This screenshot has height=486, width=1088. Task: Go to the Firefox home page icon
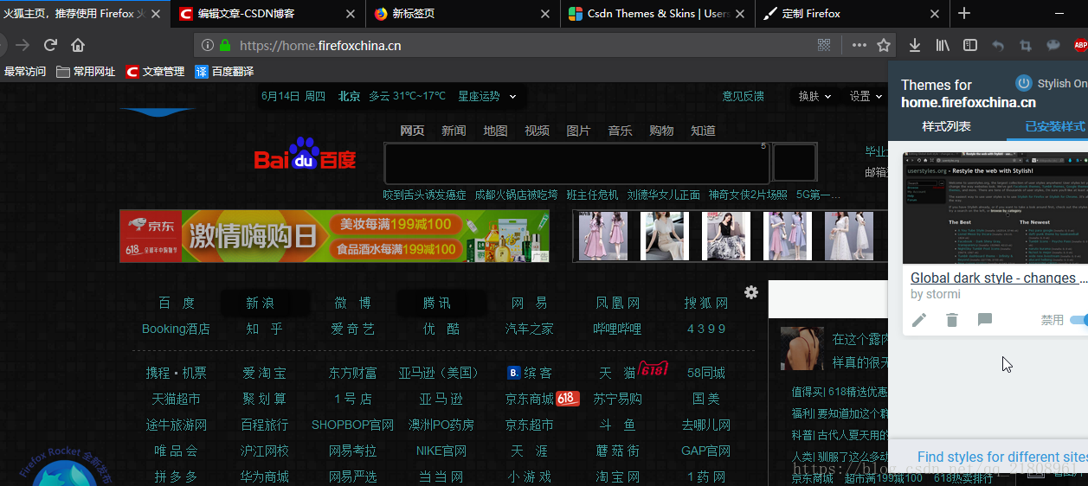pyautogui.click(x=78, y=45)
